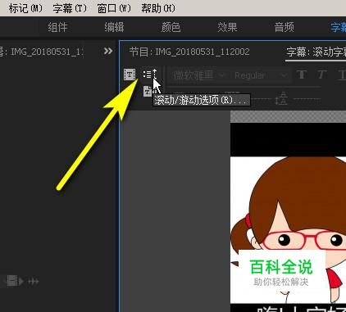Toggle underline text formatting

coord(342,75)
